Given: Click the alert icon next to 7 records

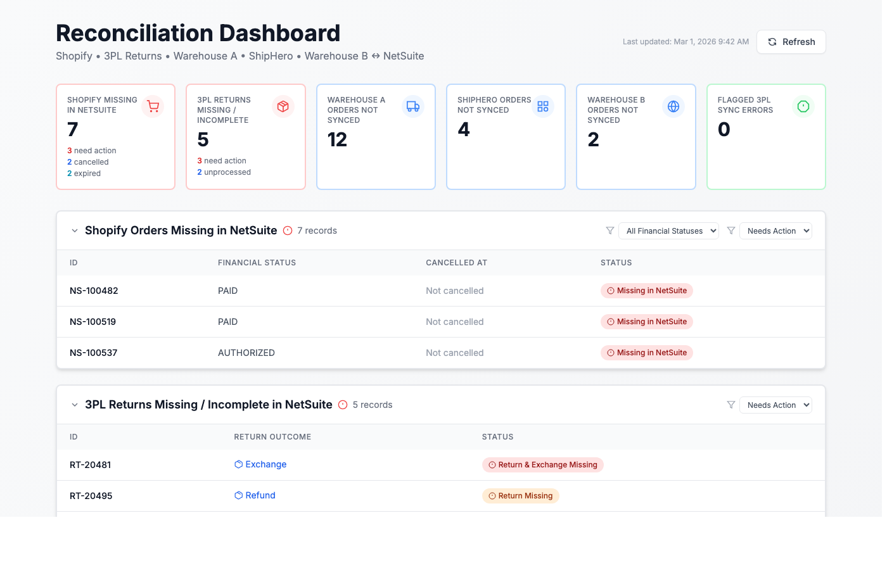Looking at the screenshot, I should 287,231.
